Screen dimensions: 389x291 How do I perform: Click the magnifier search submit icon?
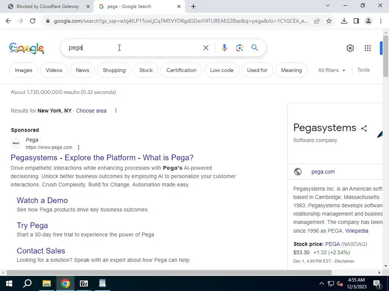click(x=255, y=47)
